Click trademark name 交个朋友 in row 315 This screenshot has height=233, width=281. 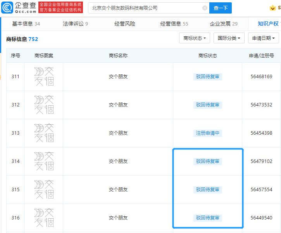point(118,190)
